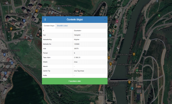Click the Diyan İzzet map pin
Viewport: 172px width, 104px height.
click(x=132, y=89)
